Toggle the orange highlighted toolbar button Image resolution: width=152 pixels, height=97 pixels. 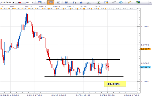point(51,2)
